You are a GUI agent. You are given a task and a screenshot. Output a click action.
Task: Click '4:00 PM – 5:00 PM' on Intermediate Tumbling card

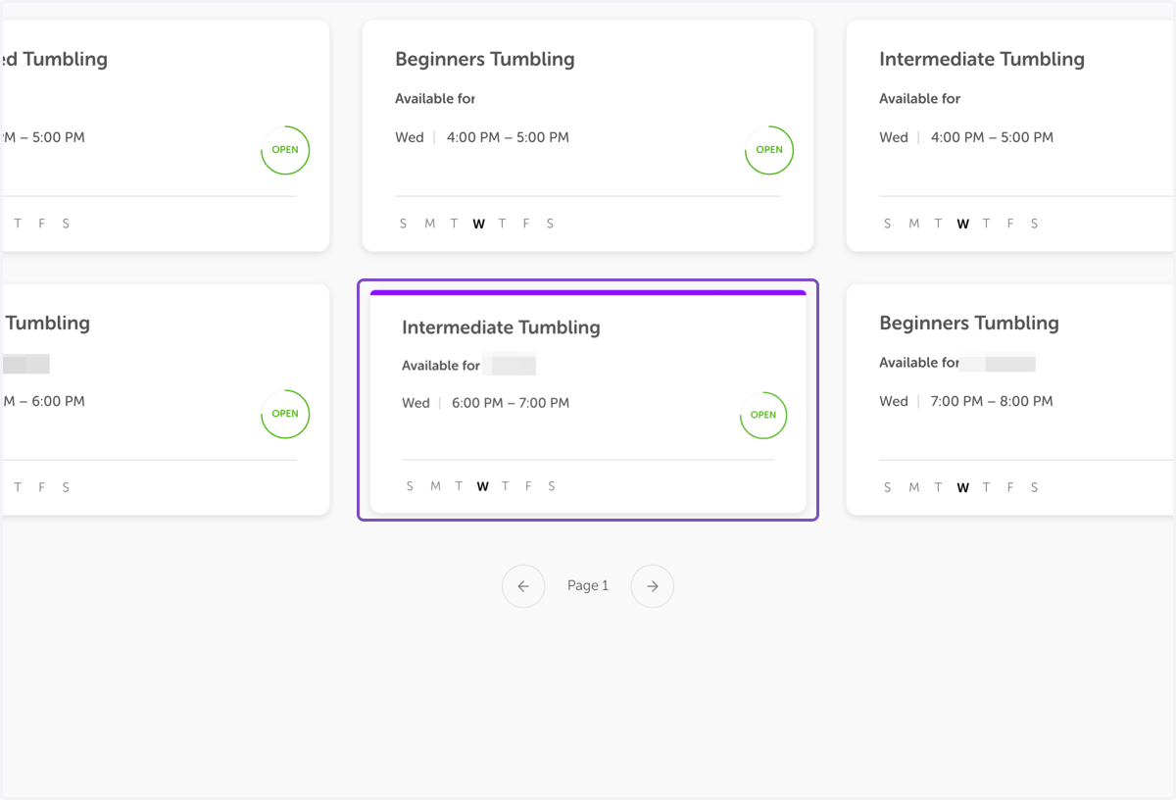tap(992, 137)
